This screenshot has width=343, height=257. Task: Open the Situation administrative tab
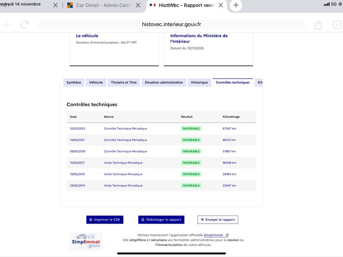click(x=164, y=82)
